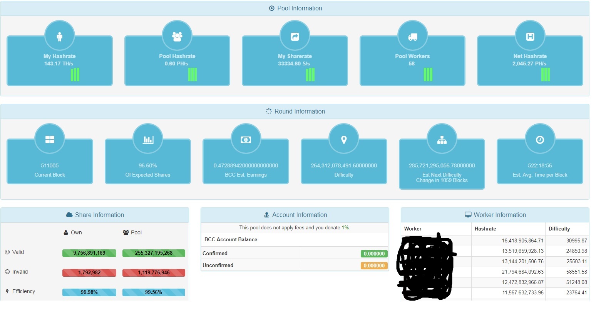Click the 2,045.27 PH/s net hashrate value
This screenshot has height=324, width=606.
529,63
